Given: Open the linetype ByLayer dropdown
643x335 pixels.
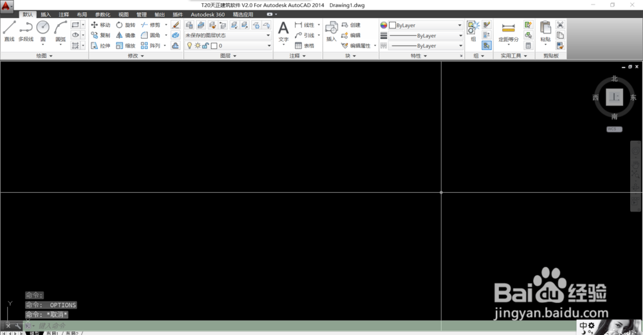Looking at the screenshot, I should (426, 46).
